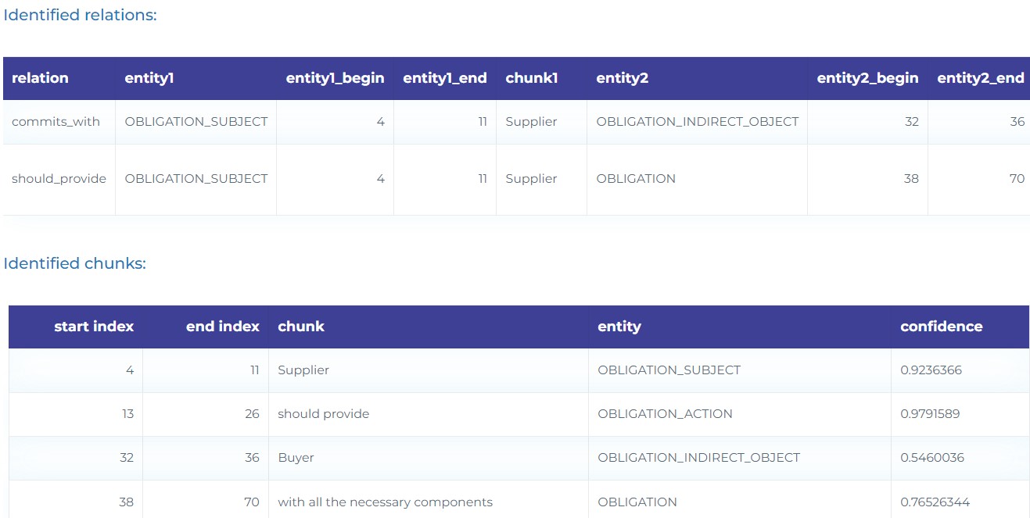Click confidence value 0.5460036
Screen dimensions: 1030x518
pyautogui.click(x=931, y=458)
